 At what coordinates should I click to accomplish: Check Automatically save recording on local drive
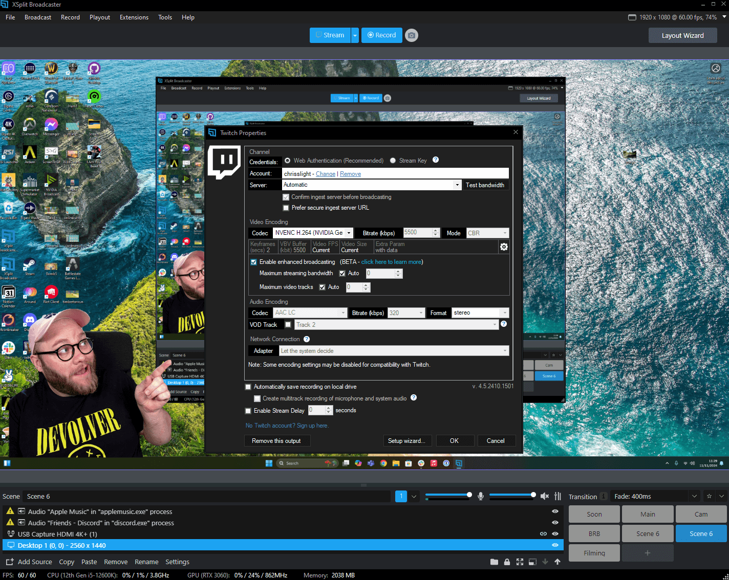(x=248, y=387)
